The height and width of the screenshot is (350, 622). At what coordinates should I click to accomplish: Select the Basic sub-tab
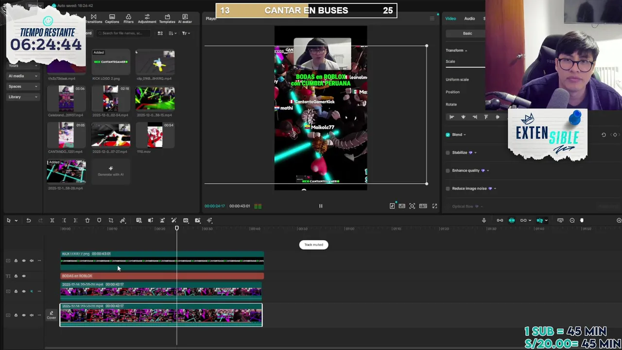point(467,33)
